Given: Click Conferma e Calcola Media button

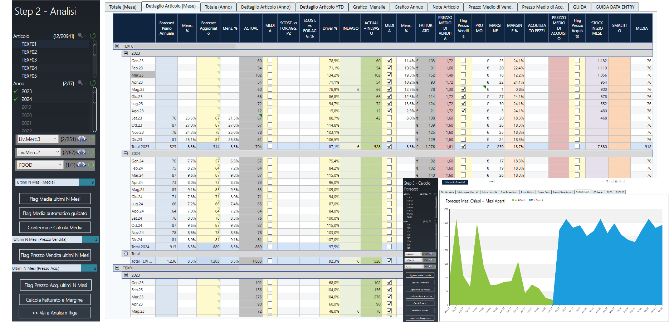Looking at the screenshot, I should pyautogui.click(x=55, y=228).
